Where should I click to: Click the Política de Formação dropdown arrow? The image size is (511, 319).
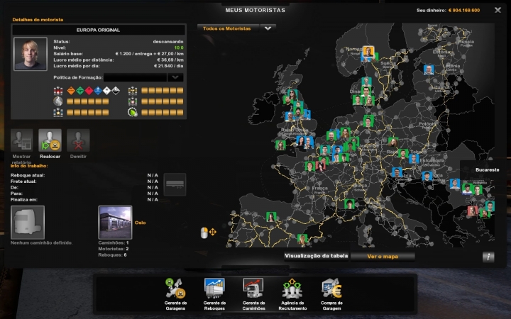175,77
